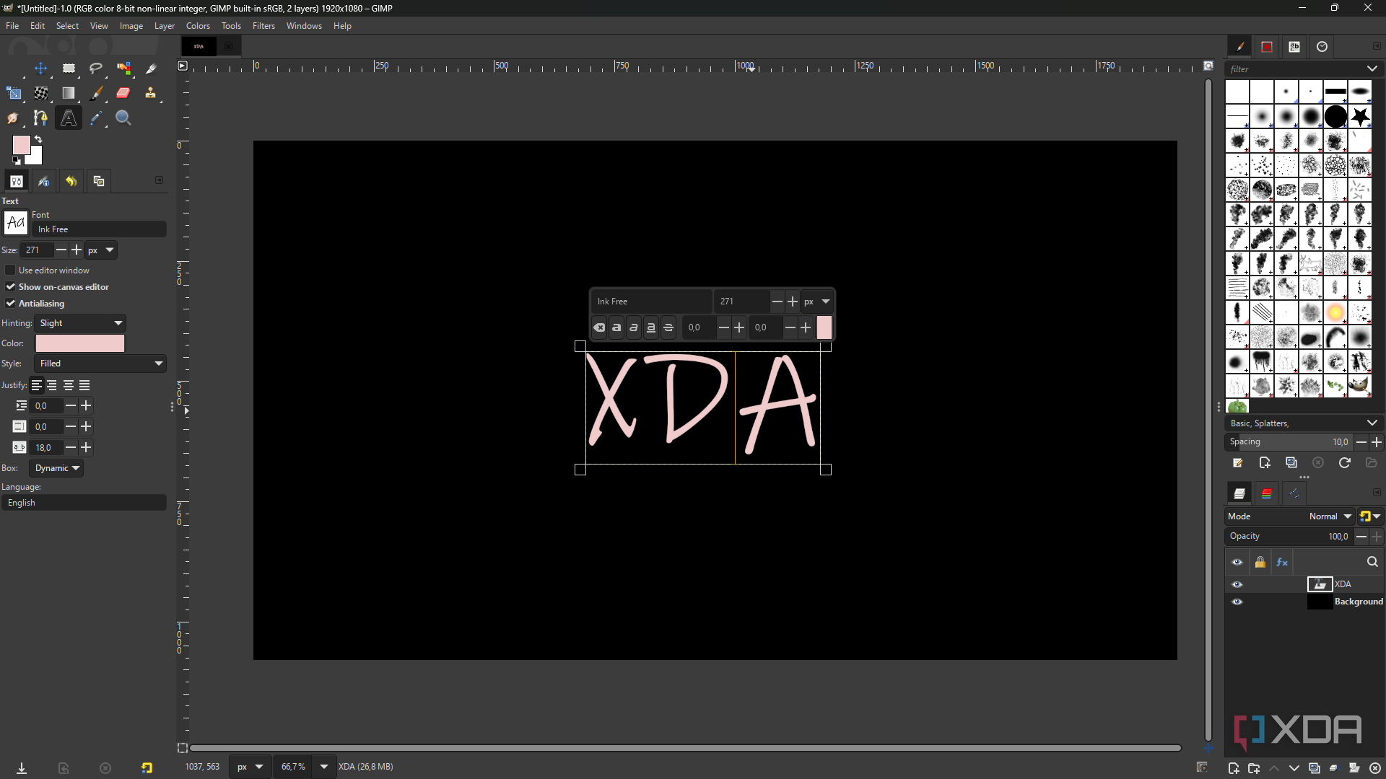Click the on-canvas bold text button
1386x779 pixels.
[616, 327]
